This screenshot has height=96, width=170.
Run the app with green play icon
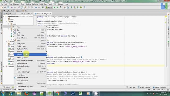point(54,7)
